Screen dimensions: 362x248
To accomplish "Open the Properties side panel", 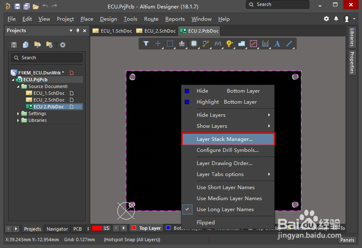I will (x=352, y=63).
